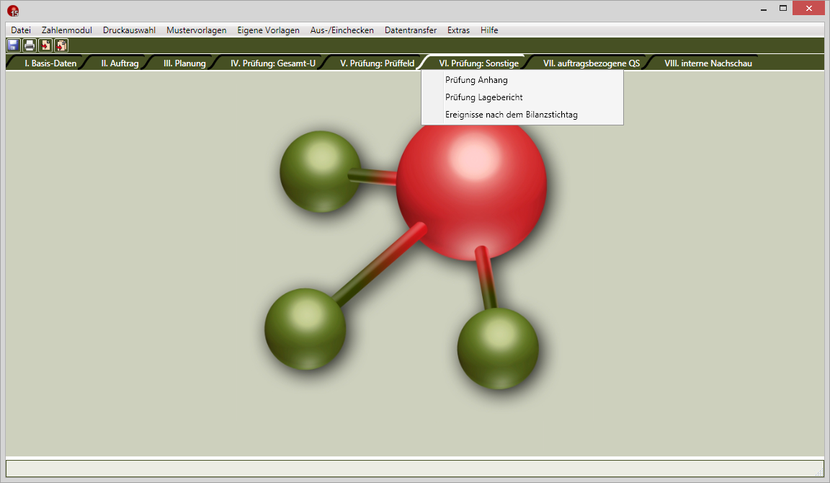Image resolution: width=830 pixels, height=483 pixels.
Task: Select Ereignisse nach dem Bilanzstichtag
Action: coord(511,115)
